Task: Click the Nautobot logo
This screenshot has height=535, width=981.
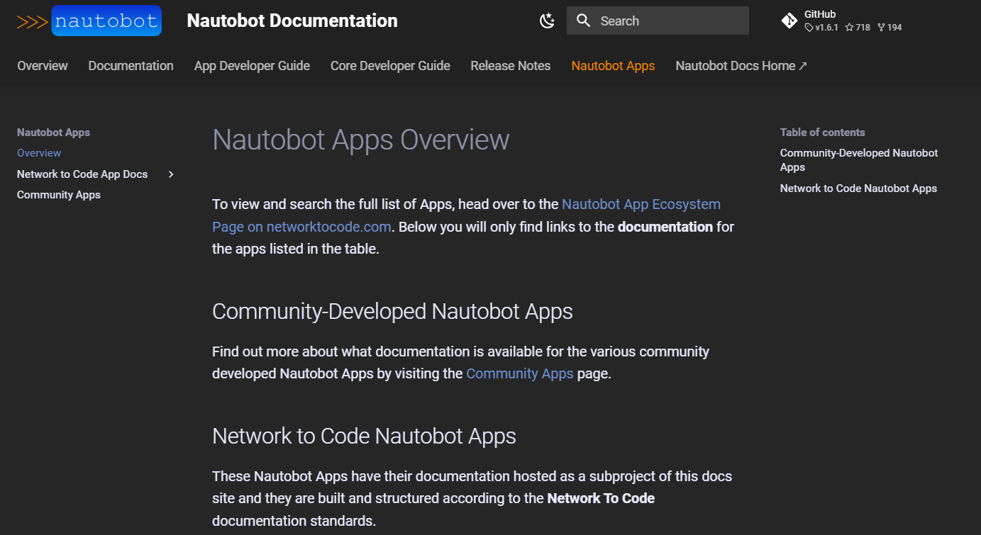Action: tap(89, 21)
